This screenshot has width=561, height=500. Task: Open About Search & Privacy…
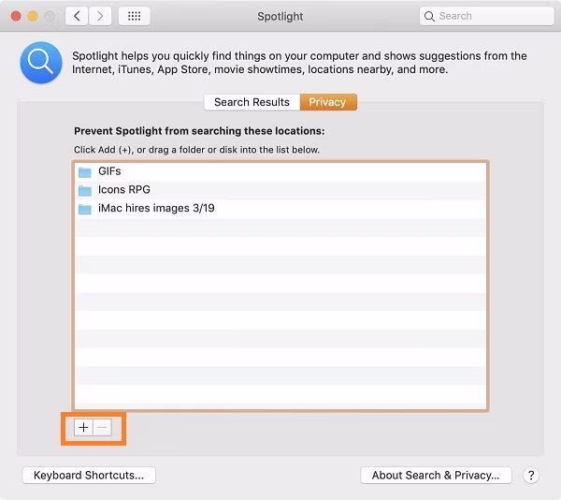(x=436, y=476)
